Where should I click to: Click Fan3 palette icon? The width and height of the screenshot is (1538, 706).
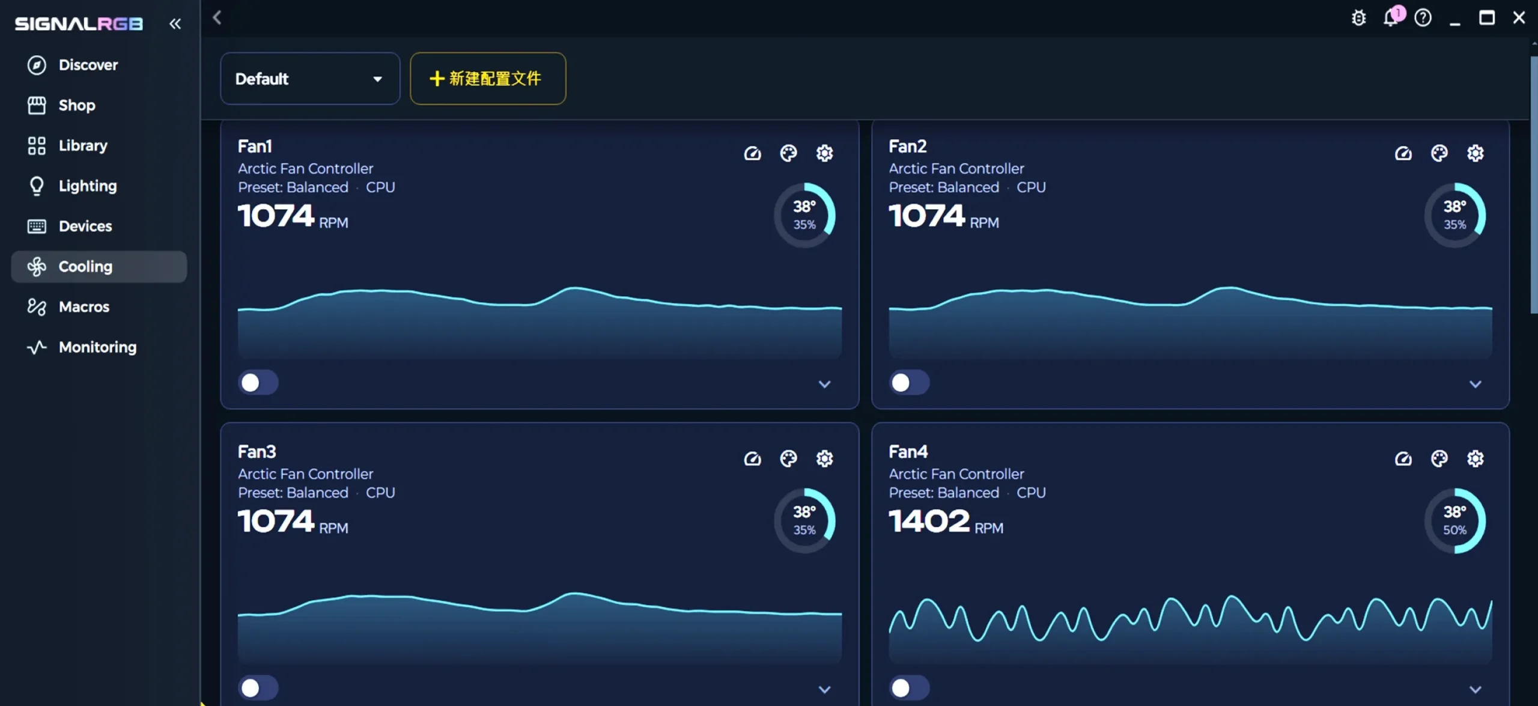coord(788,458)
